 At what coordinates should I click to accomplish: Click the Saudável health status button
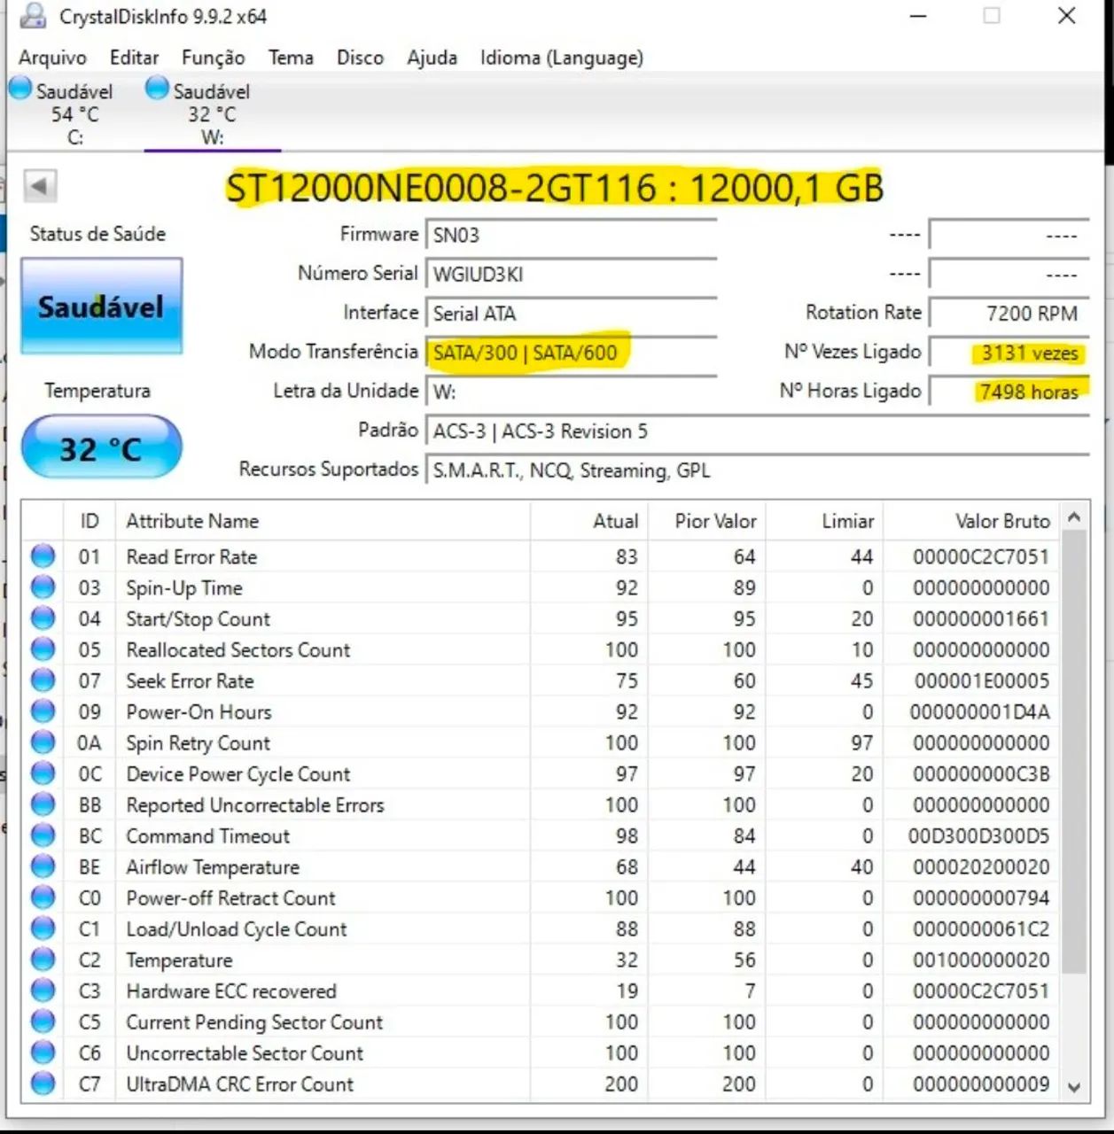101,307
